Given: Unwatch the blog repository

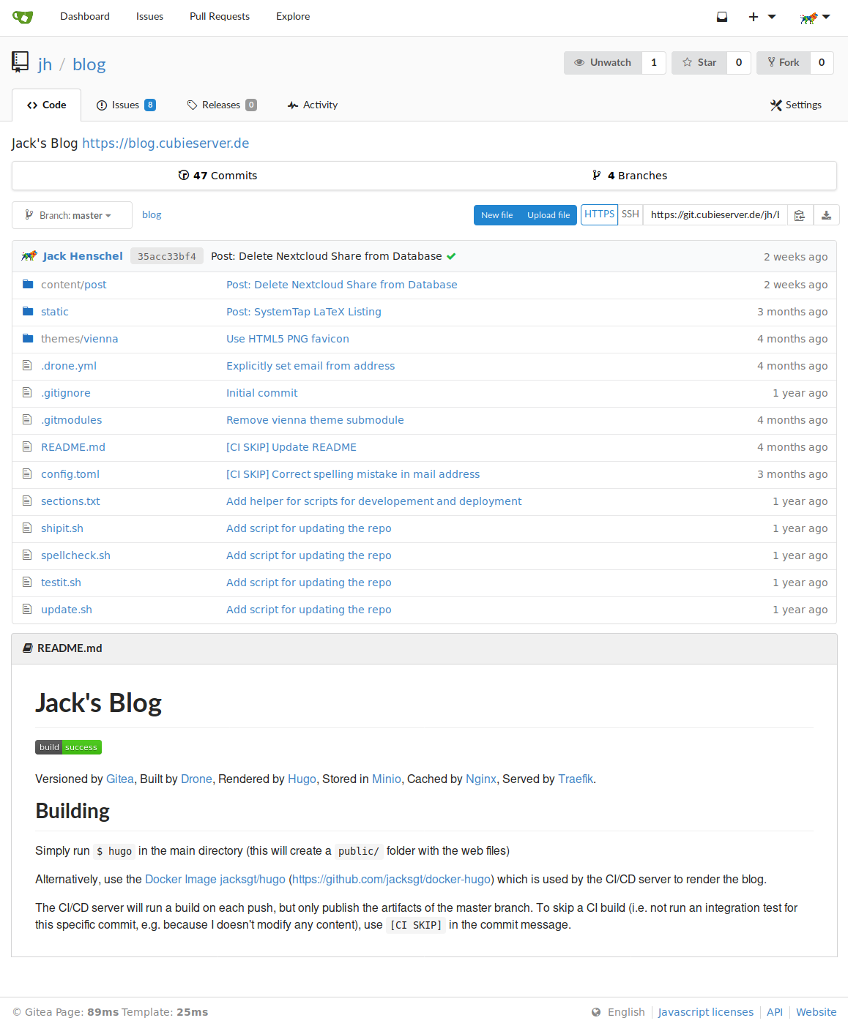Looking at the screenshot, I should point(603,62).
